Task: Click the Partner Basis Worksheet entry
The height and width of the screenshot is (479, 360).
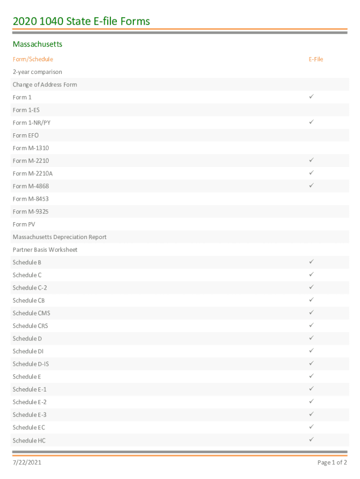Action: tap(45, 250)
